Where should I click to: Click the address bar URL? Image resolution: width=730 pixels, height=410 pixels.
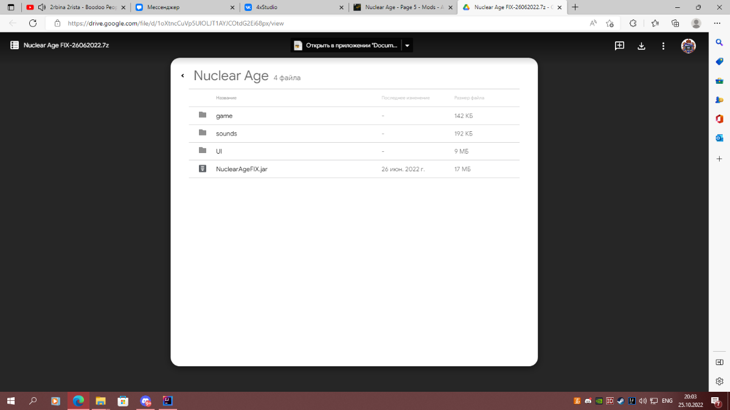176,23
